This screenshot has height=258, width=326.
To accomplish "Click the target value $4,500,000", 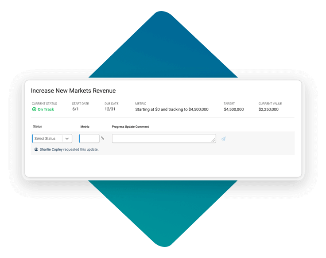I will [234, 109].
